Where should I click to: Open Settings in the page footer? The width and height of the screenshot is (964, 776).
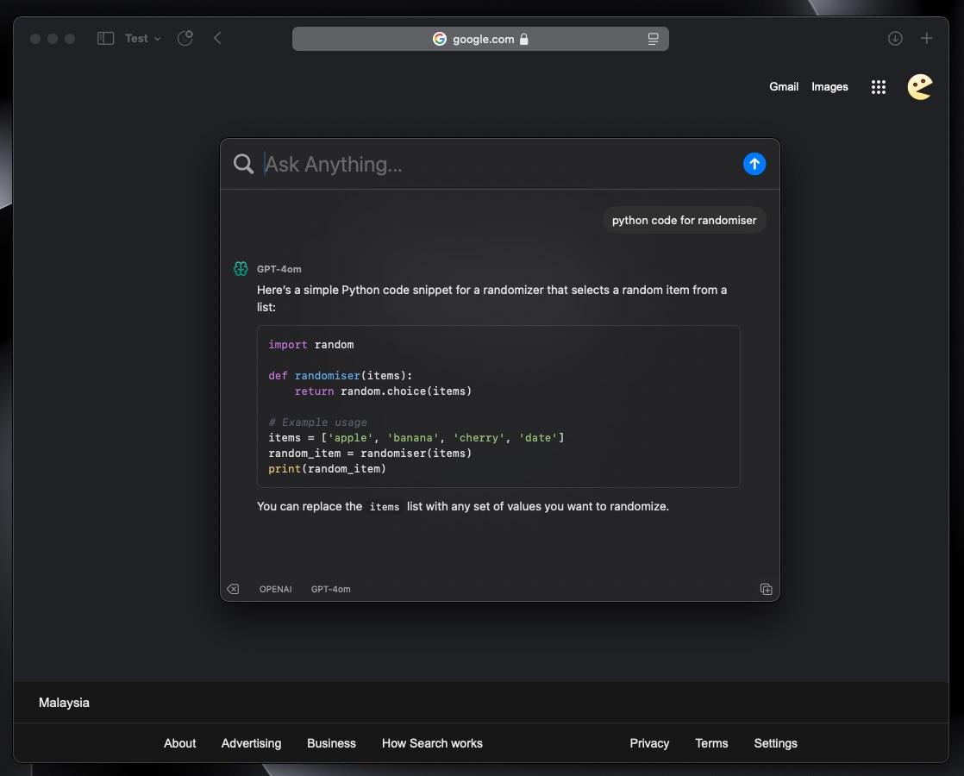[775, 743]
